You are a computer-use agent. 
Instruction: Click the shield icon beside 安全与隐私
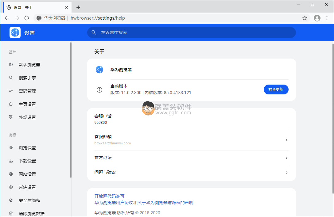[11, 200]
